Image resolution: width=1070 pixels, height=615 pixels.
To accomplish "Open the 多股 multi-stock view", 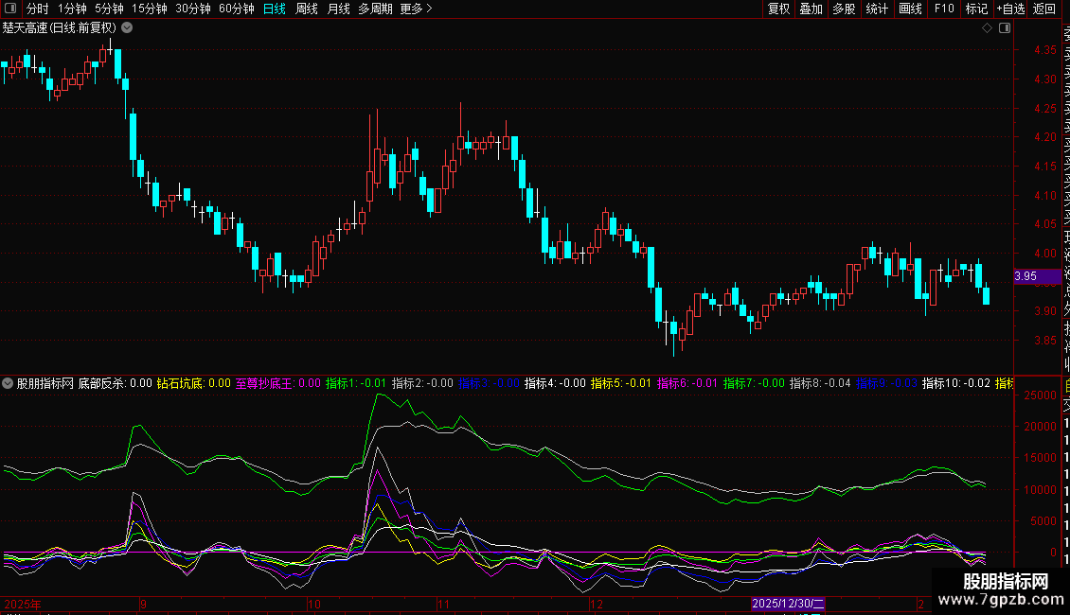I will 844,9.
